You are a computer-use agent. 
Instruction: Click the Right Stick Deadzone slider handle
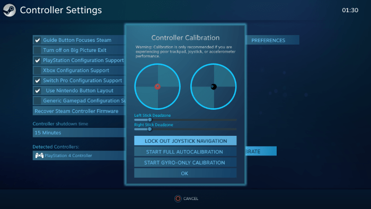(x=149, y=129)
